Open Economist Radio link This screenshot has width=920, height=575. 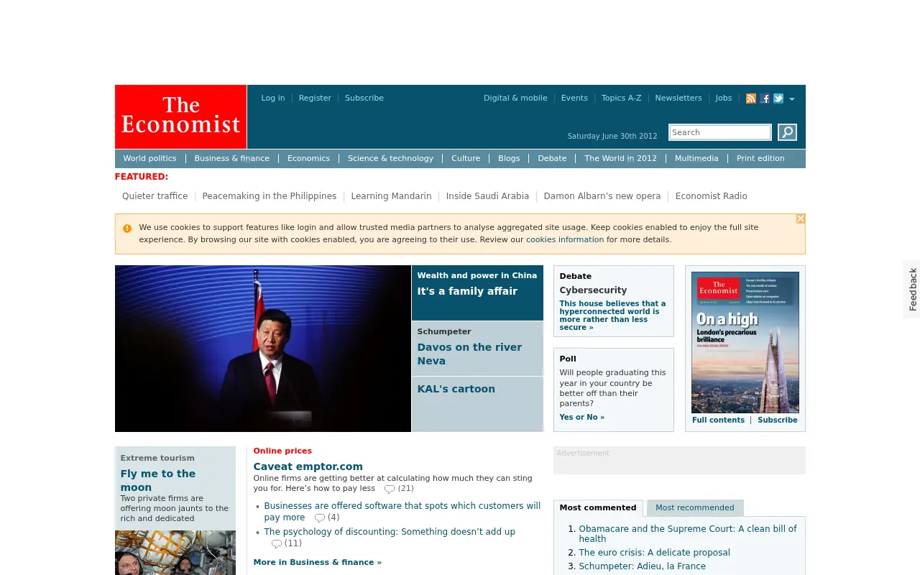point(711,196)
